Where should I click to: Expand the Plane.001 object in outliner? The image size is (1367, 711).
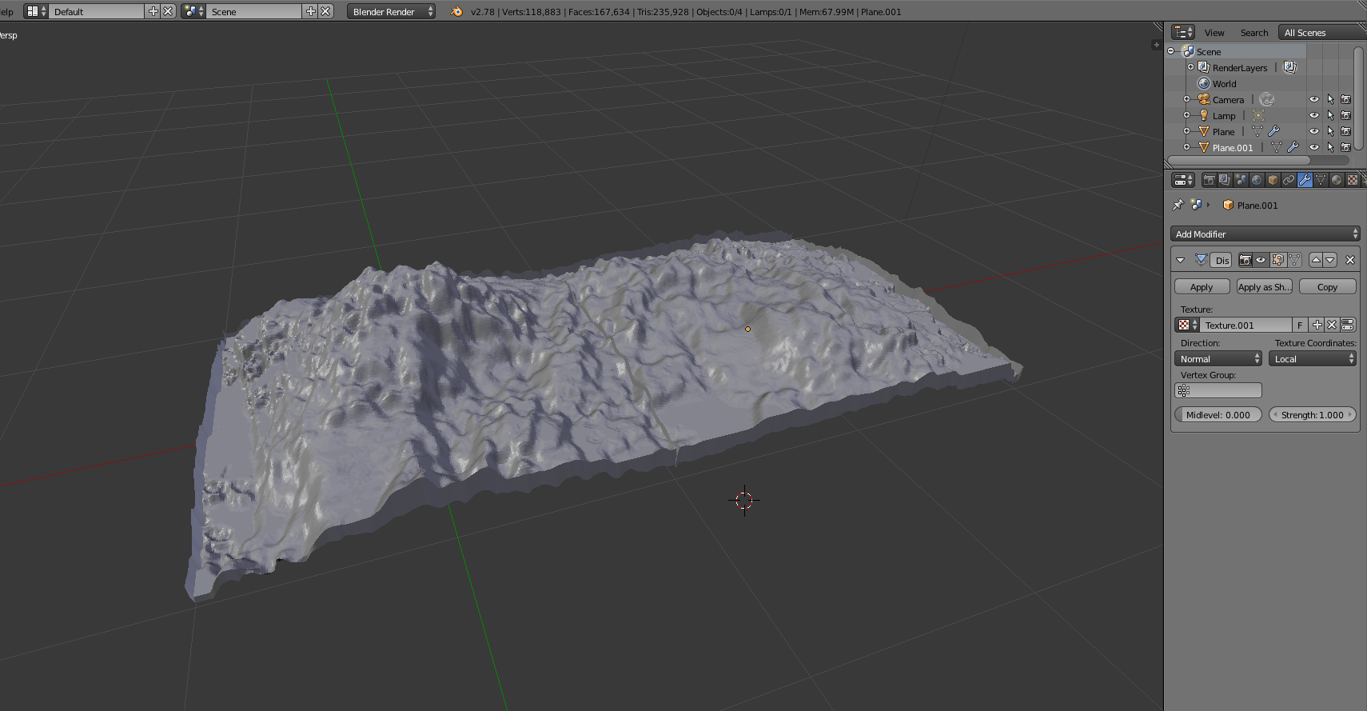pos(1187,147)
